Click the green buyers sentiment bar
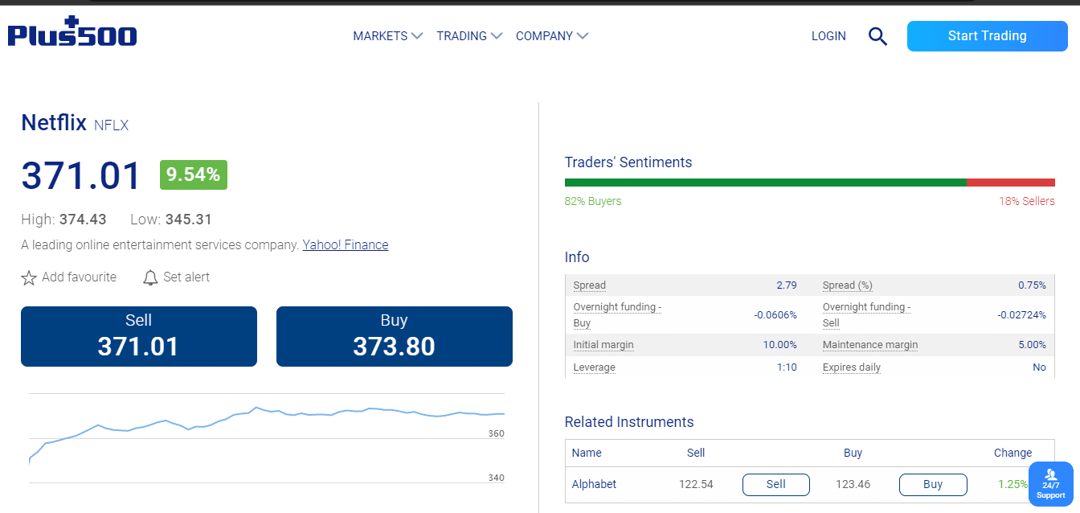Image resolution: width=1080 pixels, height=513 pixels. click(766, 183)
